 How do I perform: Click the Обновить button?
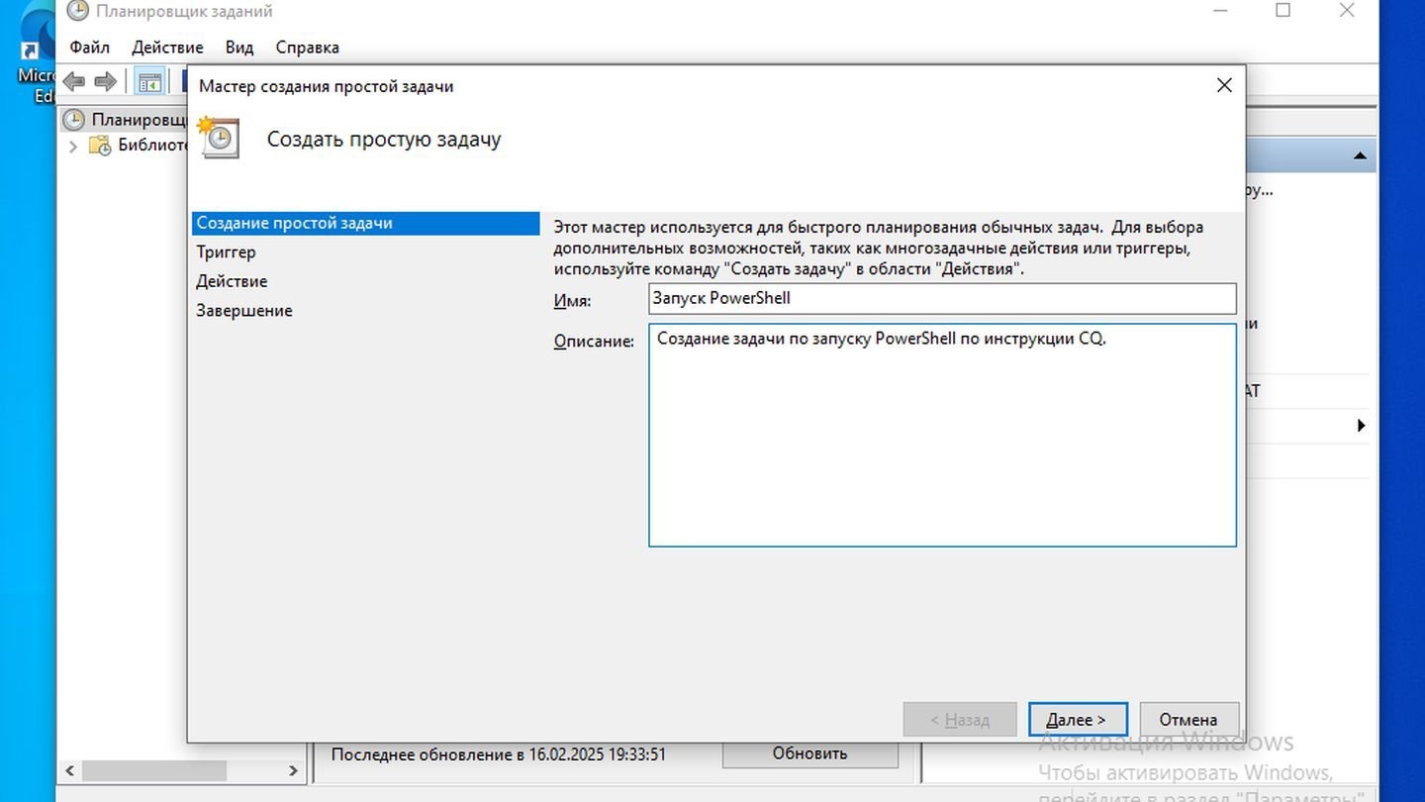click(810, 753)
